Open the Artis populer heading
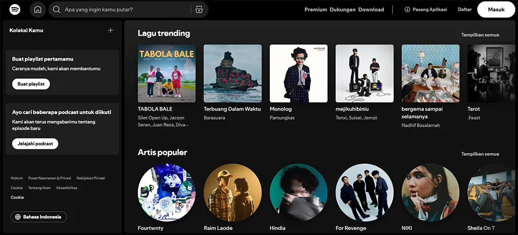This screenshot has height=235, width=518. [162, 152]
